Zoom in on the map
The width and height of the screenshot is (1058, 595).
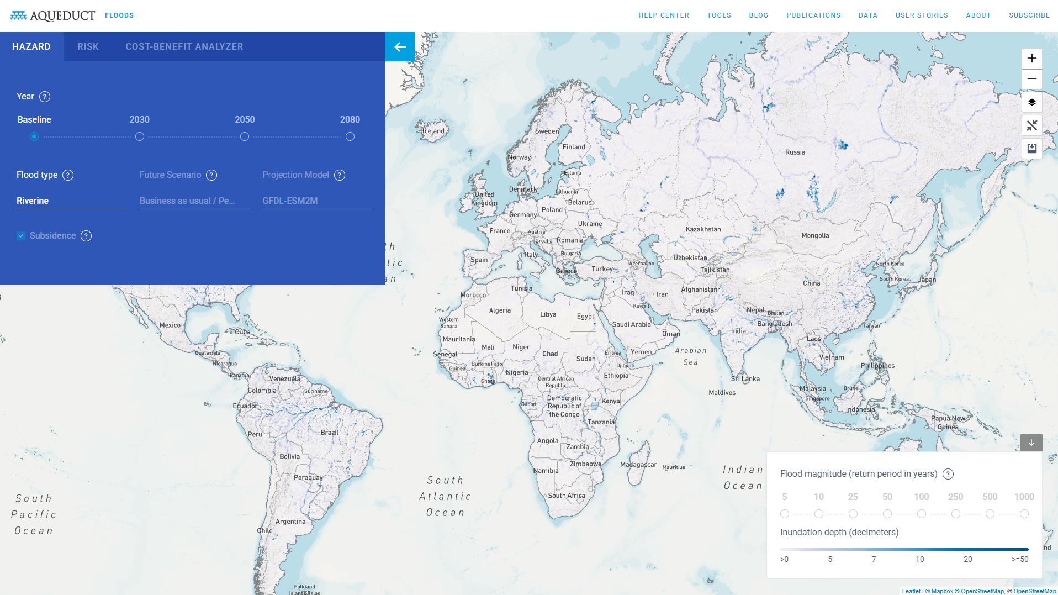coord(1031,59)
